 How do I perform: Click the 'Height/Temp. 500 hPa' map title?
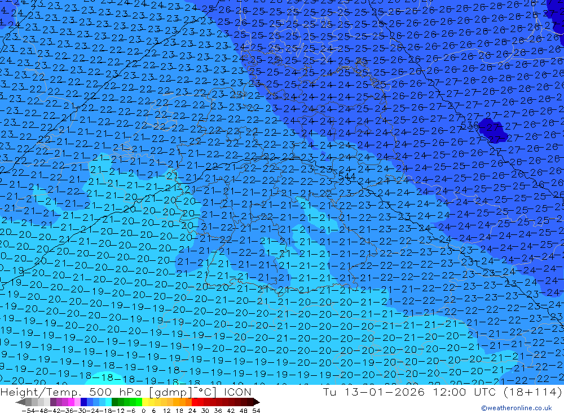coord(72,392)
